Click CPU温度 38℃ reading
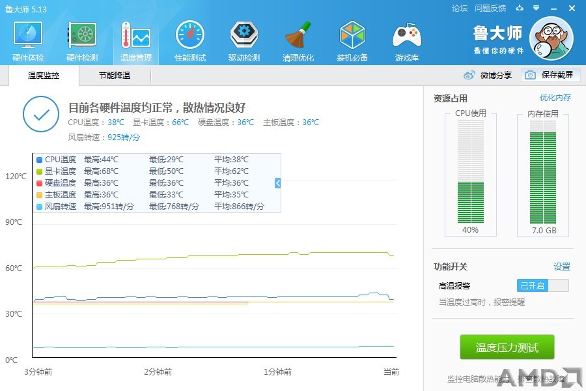This screenshot has height=391, width=586. coord(96,123)
